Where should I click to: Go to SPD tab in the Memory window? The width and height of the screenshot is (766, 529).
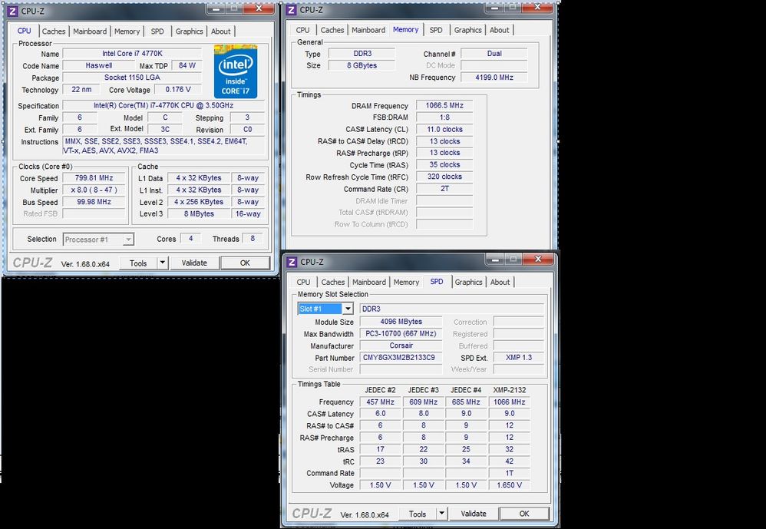[x=436, y=30]
